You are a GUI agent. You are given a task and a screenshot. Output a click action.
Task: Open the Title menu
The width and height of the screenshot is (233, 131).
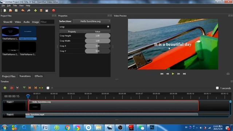[15, 6]
